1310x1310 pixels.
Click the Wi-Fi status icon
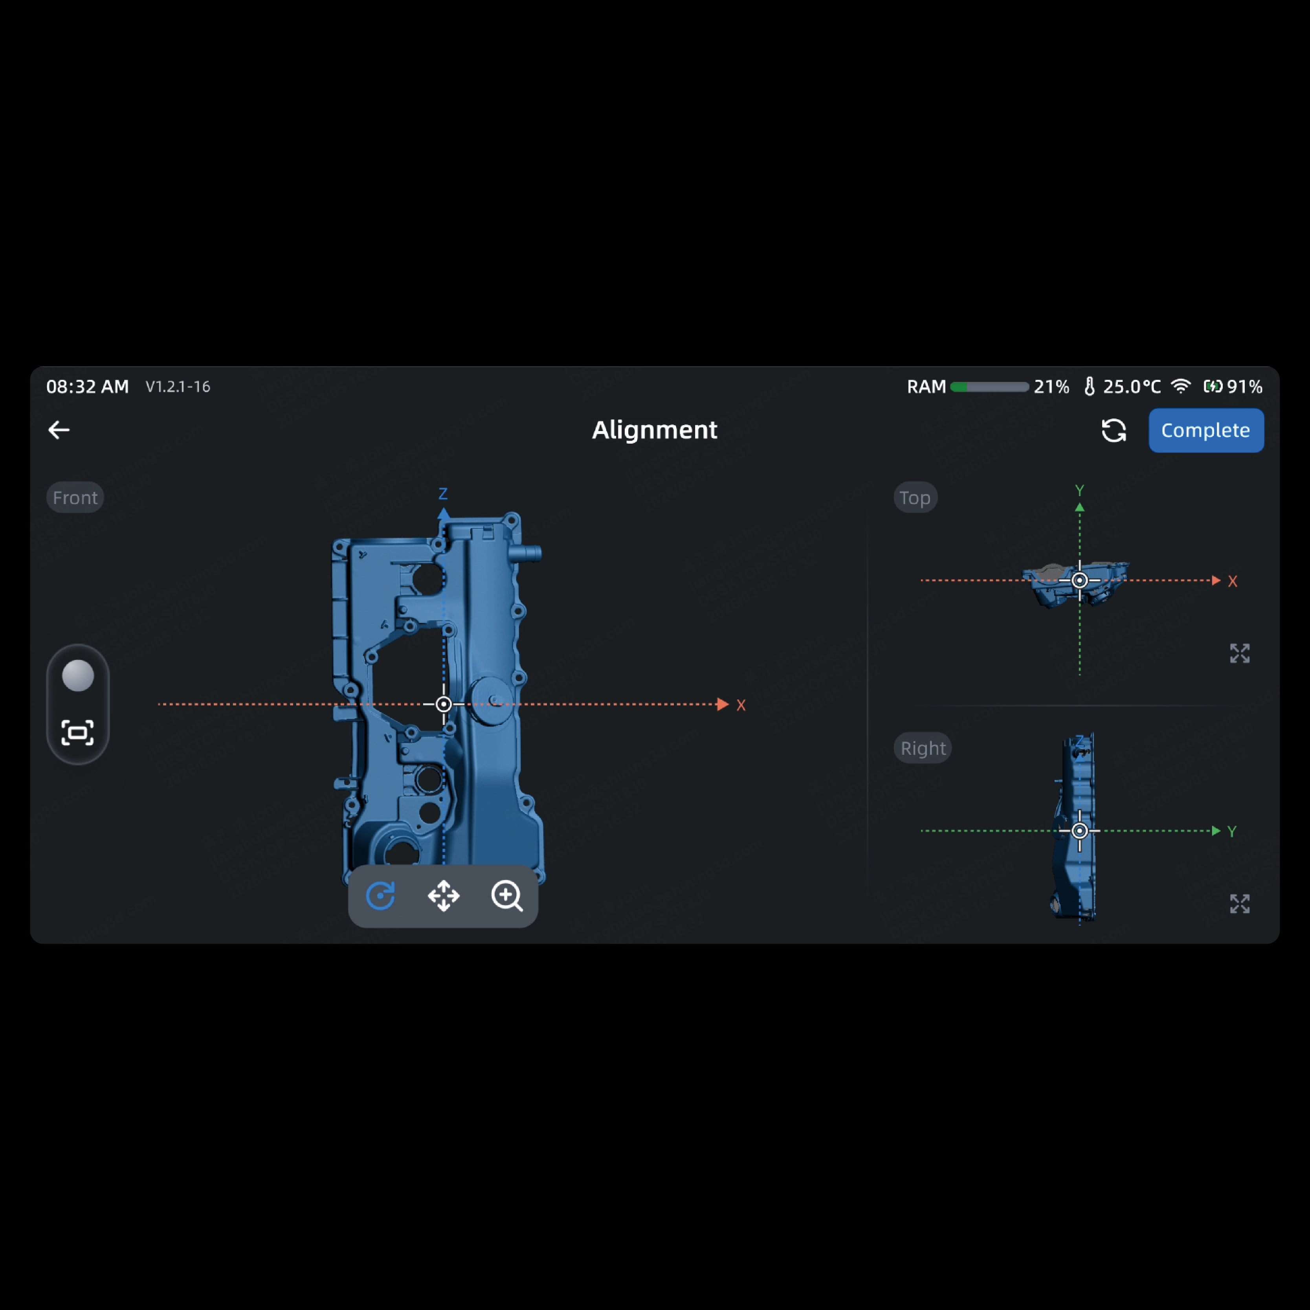(1180, 387)
